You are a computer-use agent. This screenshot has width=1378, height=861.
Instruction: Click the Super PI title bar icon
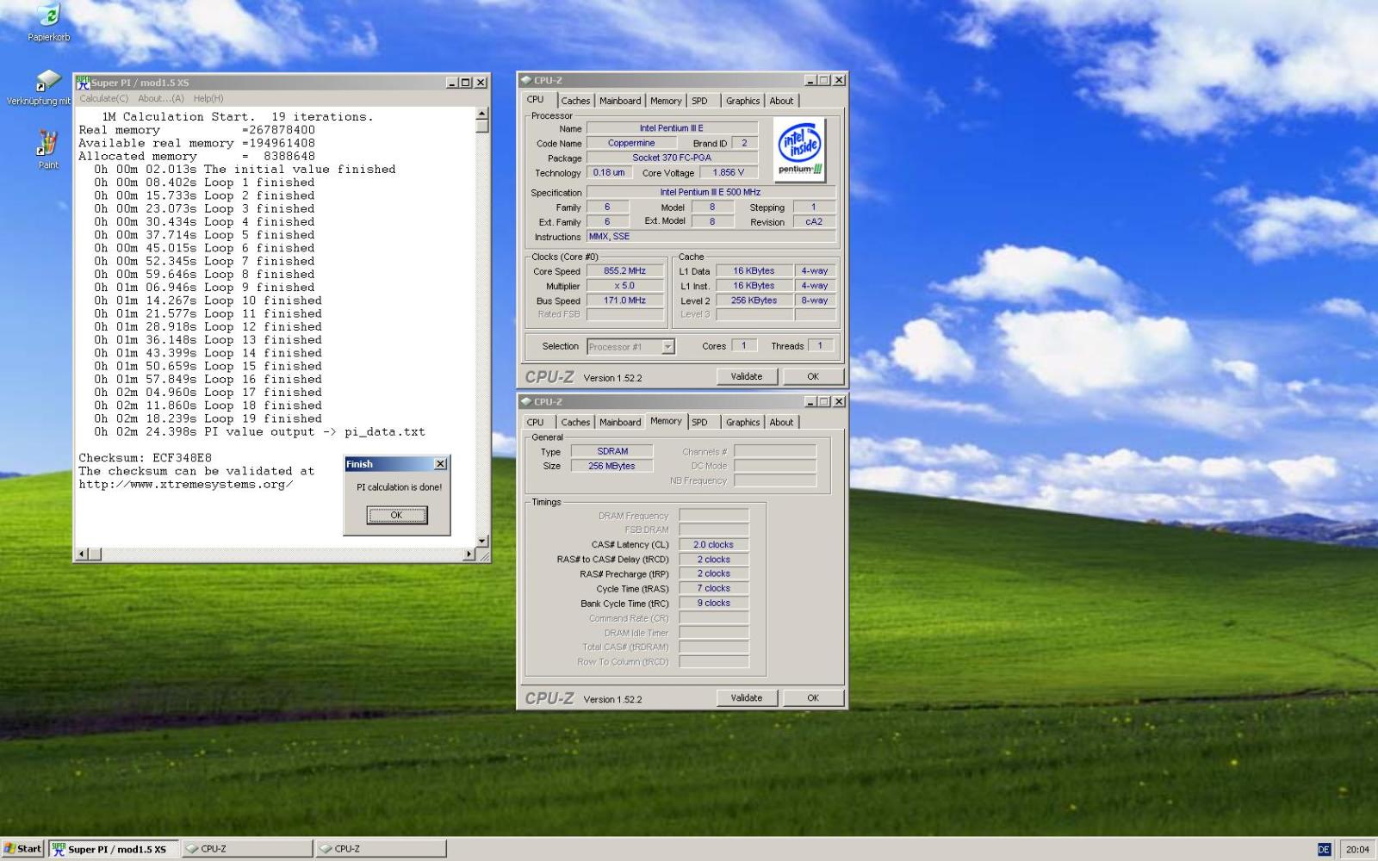[x=83, y=83]
